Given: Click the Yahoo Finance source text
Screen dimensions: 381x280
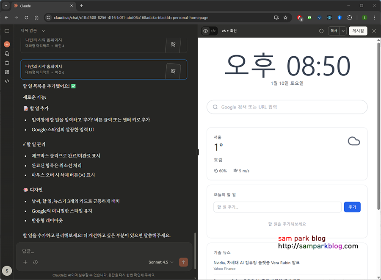Looking at the screenshot, I should tap(224, 269).
